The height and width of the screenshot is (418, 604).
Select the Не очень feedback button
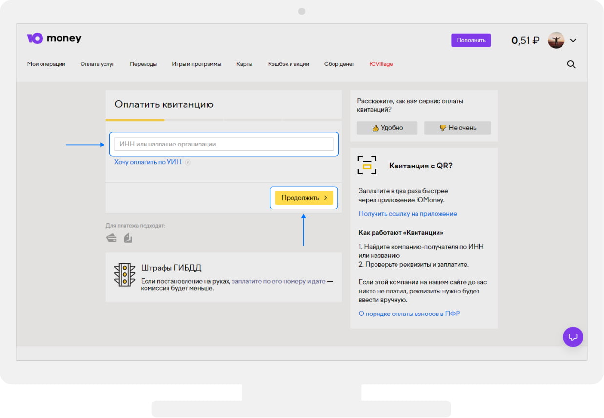point(458,128)
